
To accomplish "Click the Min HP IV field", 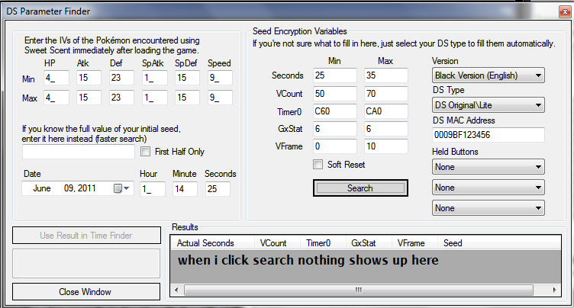I will tap(56, 78).
